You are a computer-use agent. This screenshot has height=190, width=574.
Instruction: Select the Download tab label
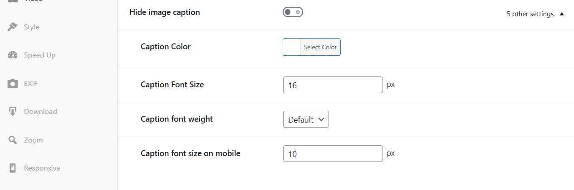click(40, 112)
